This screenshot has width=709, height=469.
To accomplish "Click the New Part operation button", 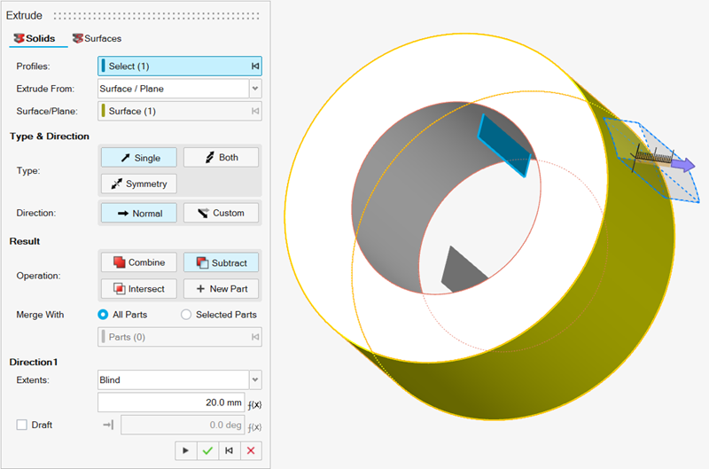I will click(221, 288).
